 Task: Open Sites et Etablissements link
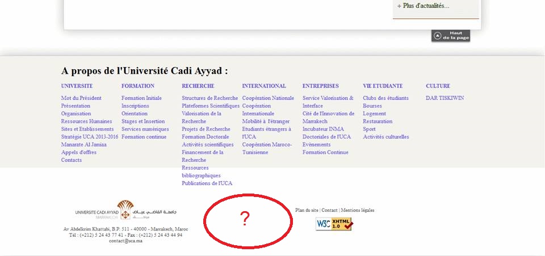87,129
